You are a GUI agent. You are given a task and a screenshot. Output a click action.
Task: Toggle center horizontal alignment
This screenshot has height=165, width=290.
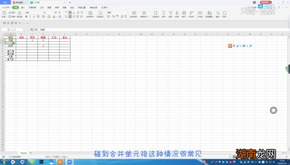(70, 16)
